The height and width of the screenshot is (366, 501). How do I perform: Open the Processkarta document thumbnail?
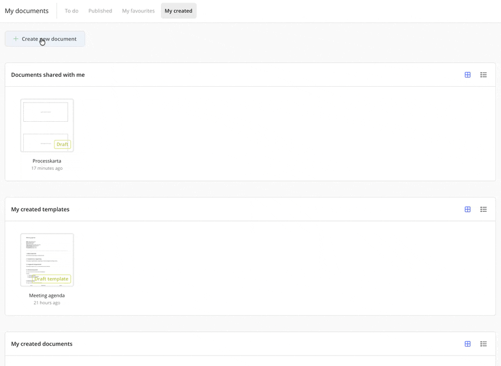point(47,125)
